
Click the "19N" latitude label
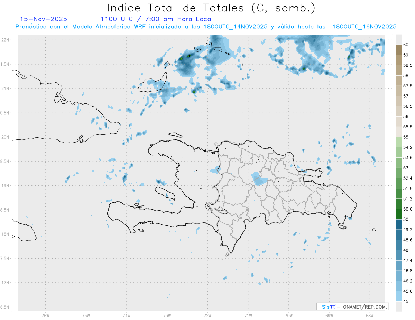coord(6,185)
